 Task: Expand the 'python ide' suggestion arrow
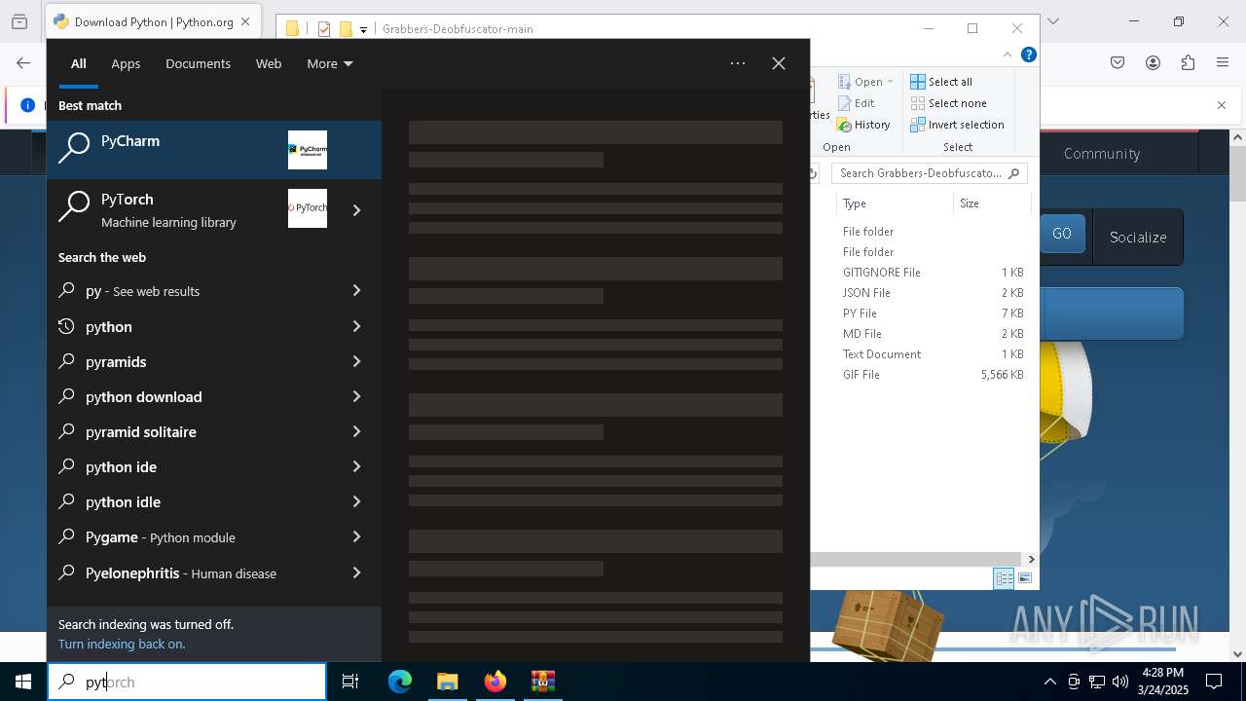click(356, 466)
